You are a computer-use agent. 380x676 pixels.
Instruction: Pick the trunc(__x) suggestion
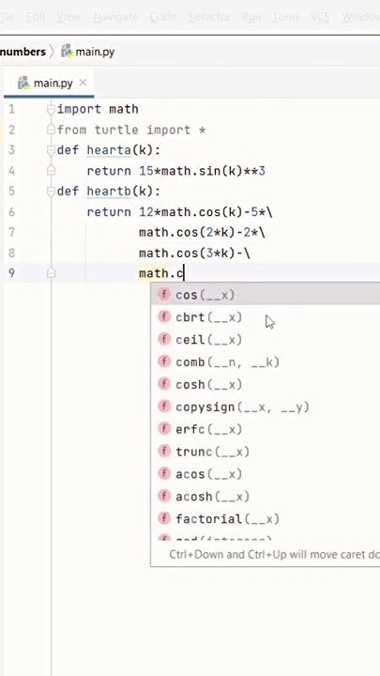[x=265, y=452]
